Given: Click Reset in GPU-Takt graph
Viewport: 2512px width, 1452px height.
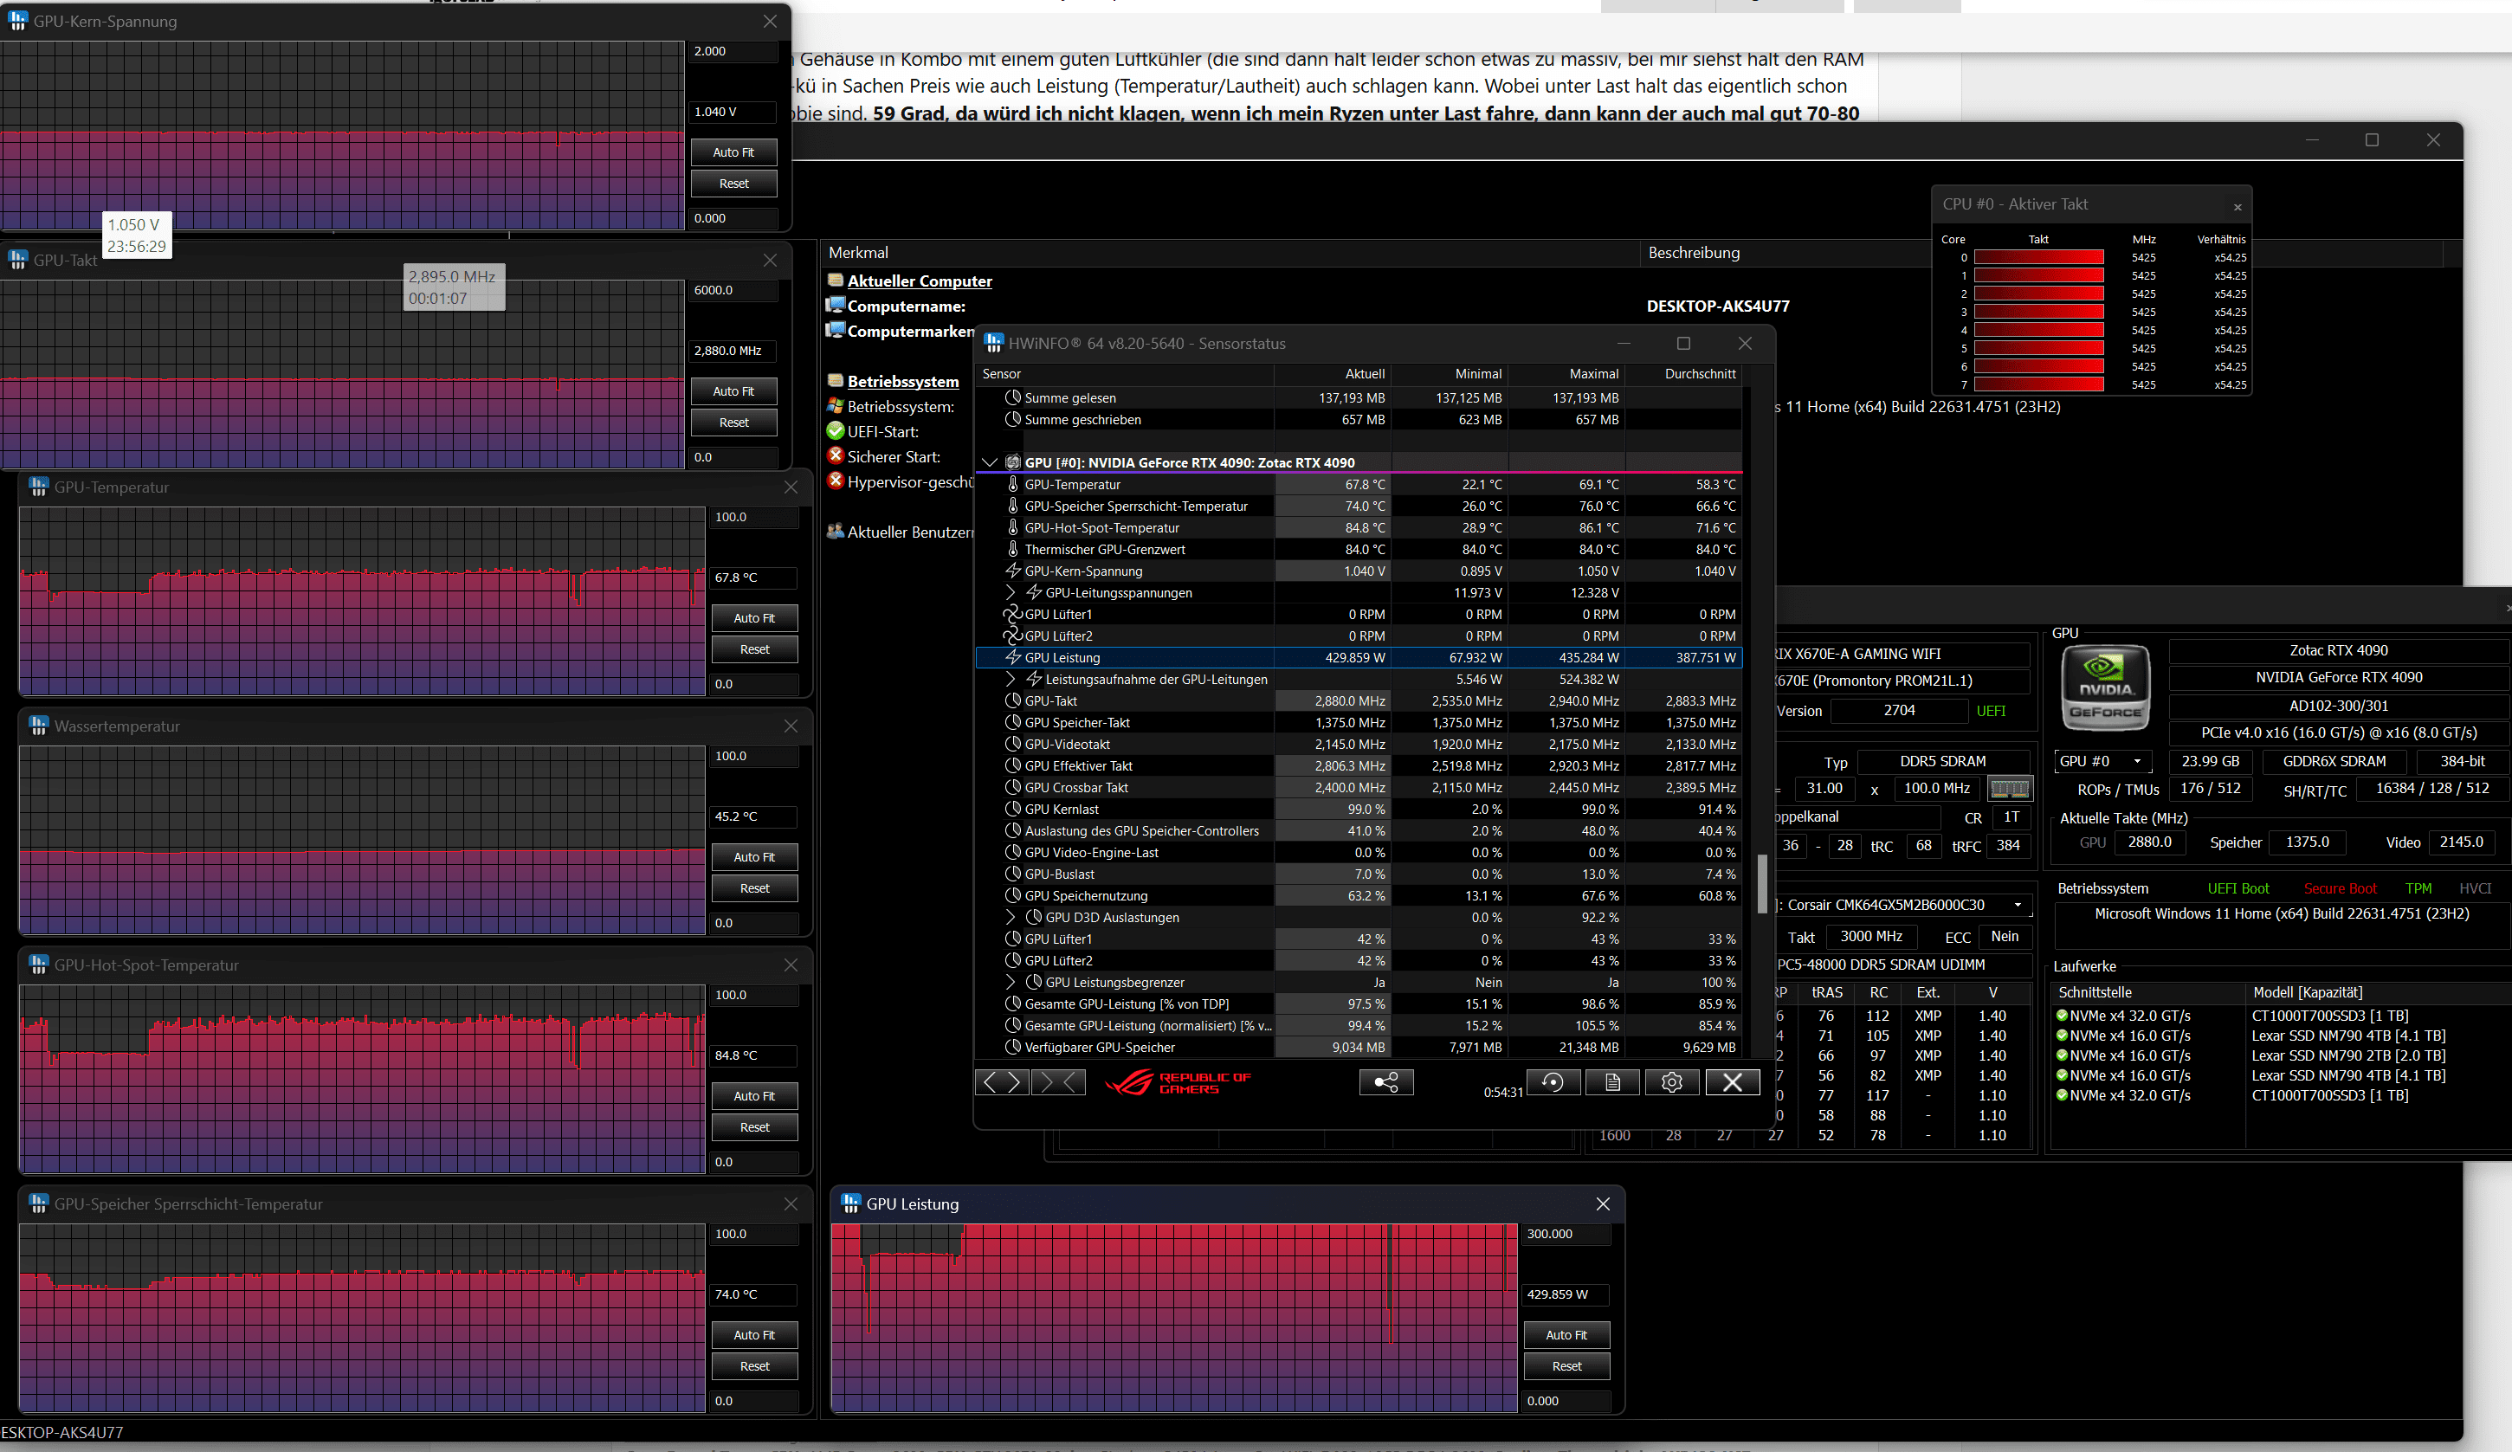Looking at the screenshot, I should 733,423.
